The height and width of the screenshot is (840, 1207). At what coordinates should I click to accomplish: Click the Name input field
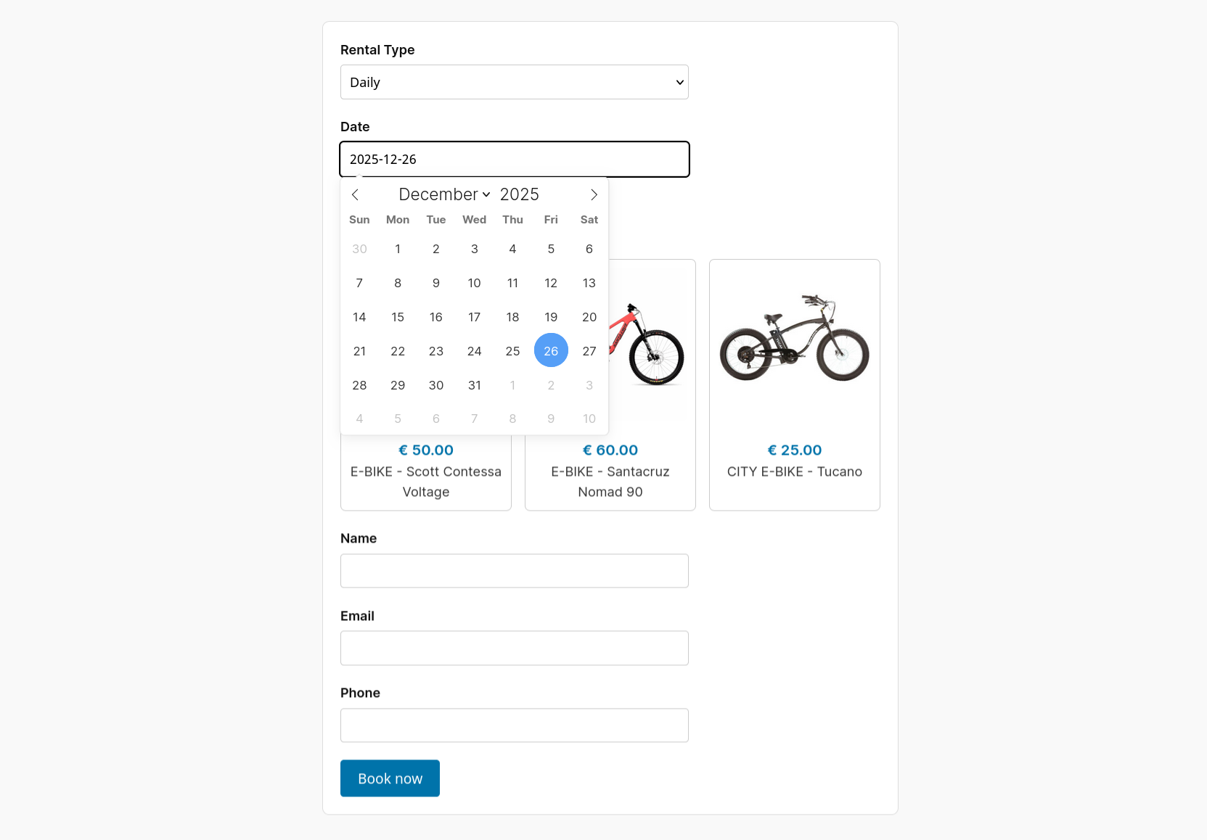(x=514, y=571)
